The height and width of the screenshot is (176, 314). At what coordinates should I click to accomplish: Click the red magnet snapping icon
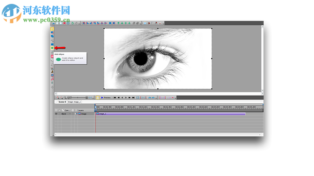click(149, 23)
